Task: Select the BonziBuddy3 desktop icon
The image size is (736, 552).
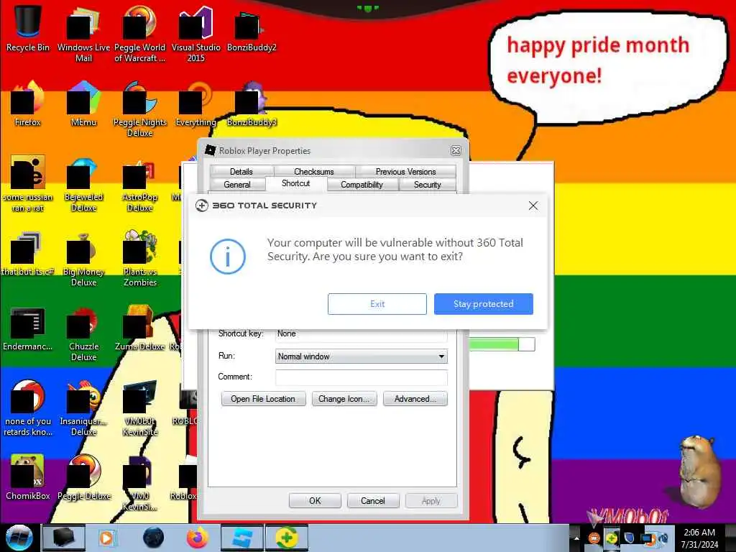Action: pyautogui.click(x=252, y=104)
